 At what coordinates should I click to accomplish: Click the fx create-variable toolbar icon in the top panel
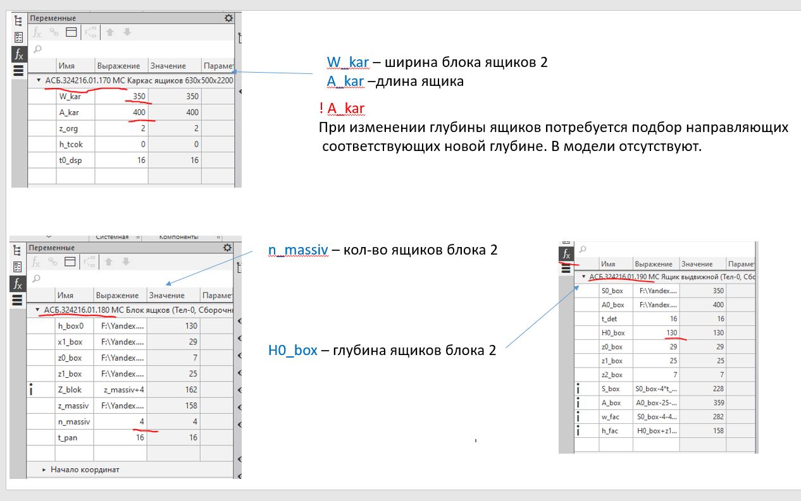[x=37, y=32]
